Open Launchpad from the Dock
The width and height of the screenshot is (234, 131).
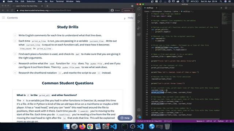tap(74, 127)
